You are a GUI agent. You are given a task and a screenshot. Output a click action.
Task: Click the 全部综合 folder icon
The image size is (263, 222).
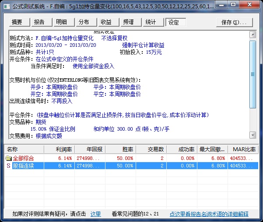click(x=8, y=158)
